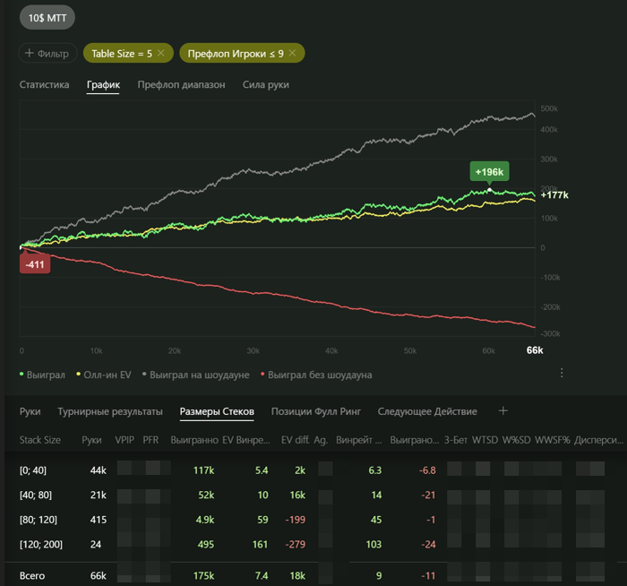
Task: Click the +196k peak marker on graph
Action: 489,172
